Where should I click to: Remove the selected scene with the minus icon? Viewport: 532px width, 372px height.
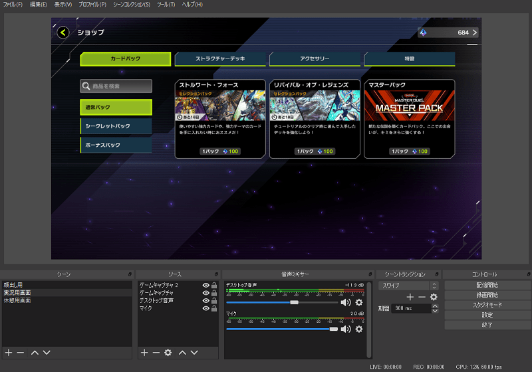pos(21,353)
